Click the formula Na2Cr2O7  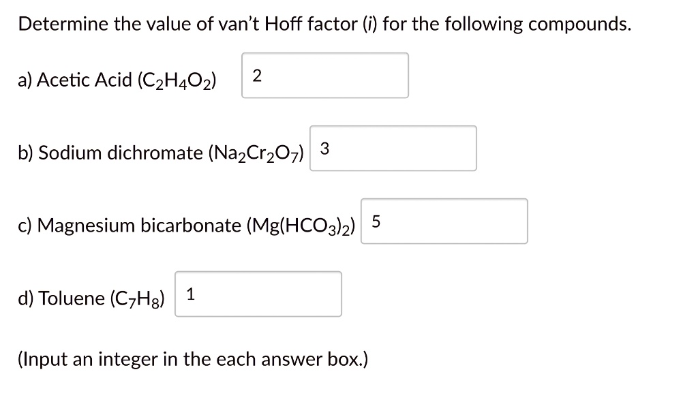[257, 153]
